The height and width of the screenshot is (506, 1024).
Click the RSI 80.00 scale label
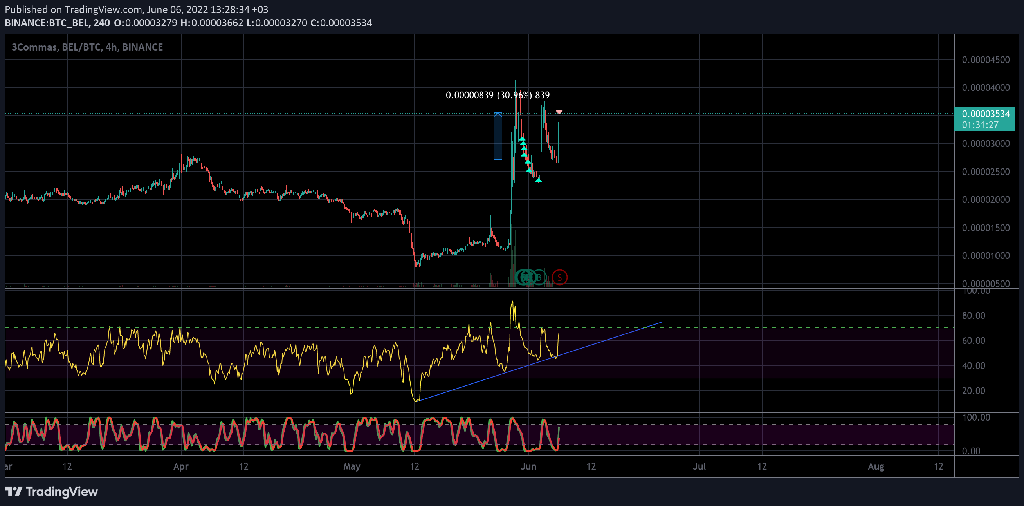[x=974, y=315]
